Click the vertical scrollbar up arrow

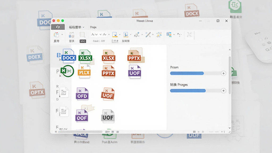coord(229,50)
